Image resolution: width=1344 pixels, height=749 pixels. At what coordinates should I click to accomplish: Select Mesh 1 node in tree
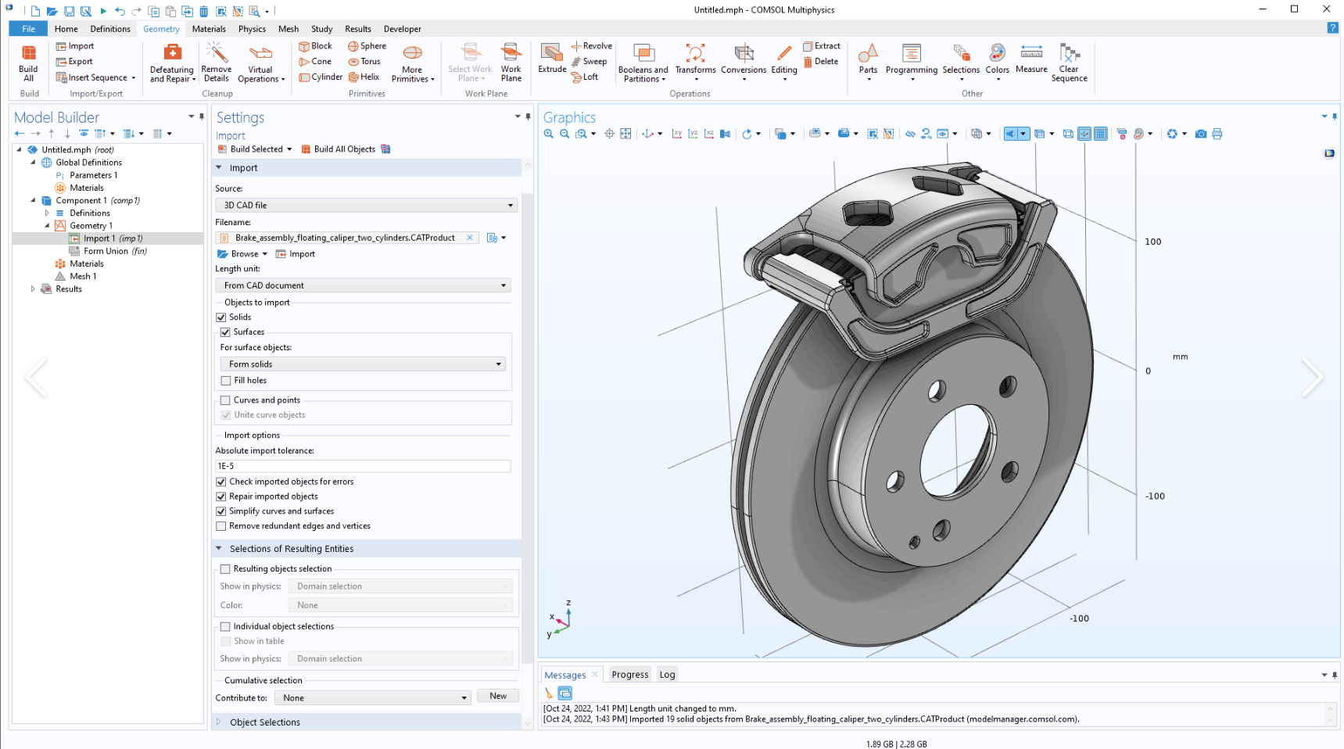77,277
